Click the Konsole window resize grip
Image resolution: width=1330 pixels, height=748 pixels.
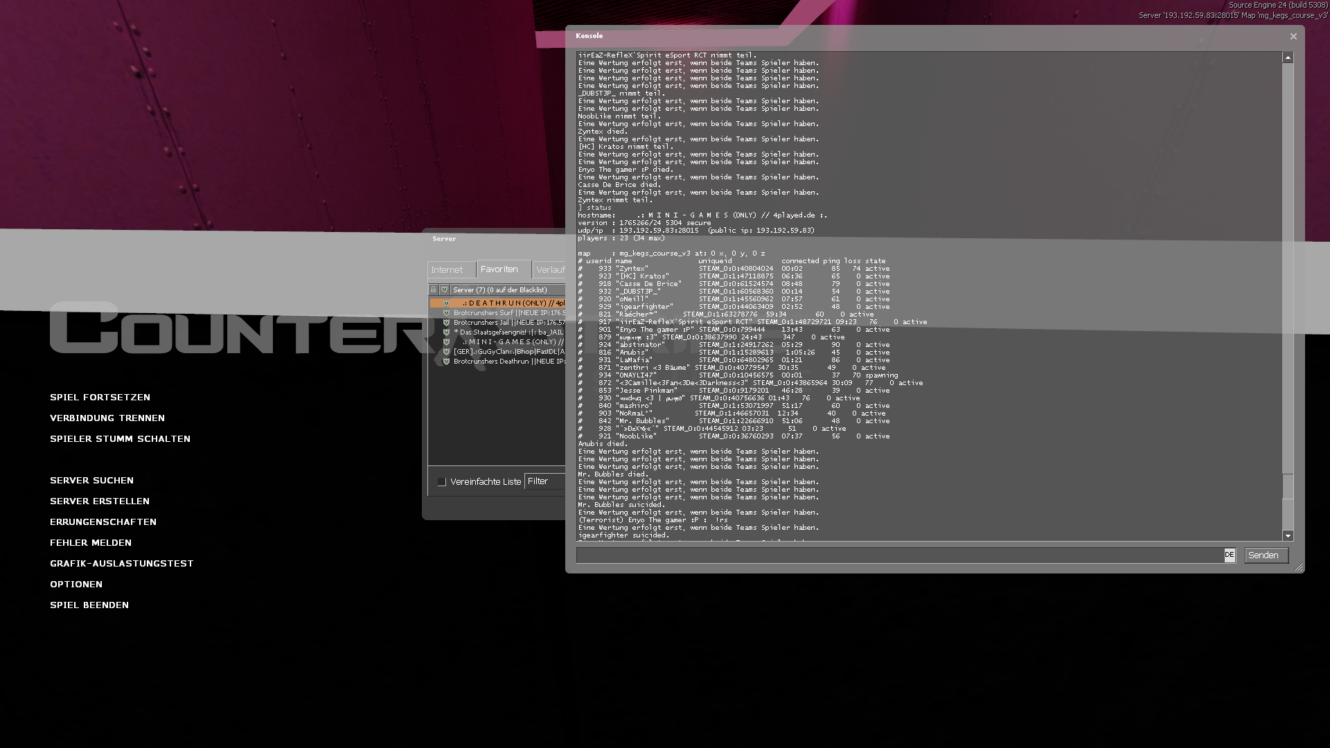pyautogui.click(x=1299, y=568)
